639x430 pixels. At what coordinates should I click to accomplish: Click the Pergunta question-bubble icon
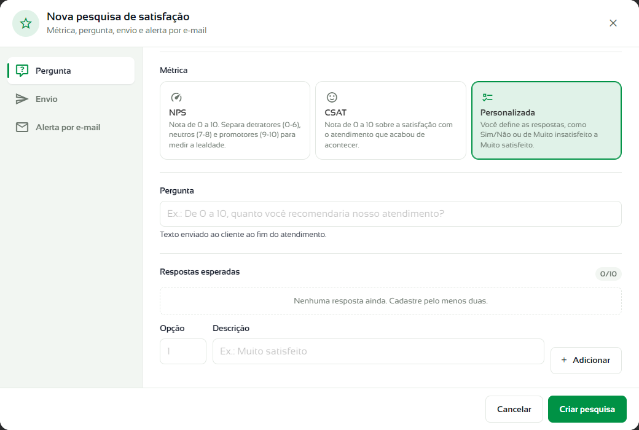[x=22, y=71]
